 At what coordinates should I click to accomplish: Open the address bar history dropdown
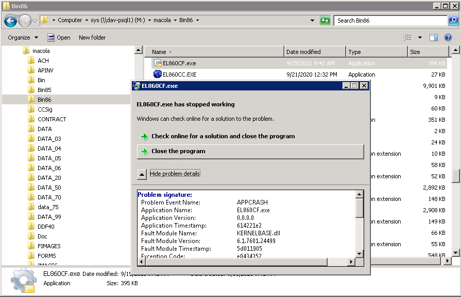pos(312,21)
